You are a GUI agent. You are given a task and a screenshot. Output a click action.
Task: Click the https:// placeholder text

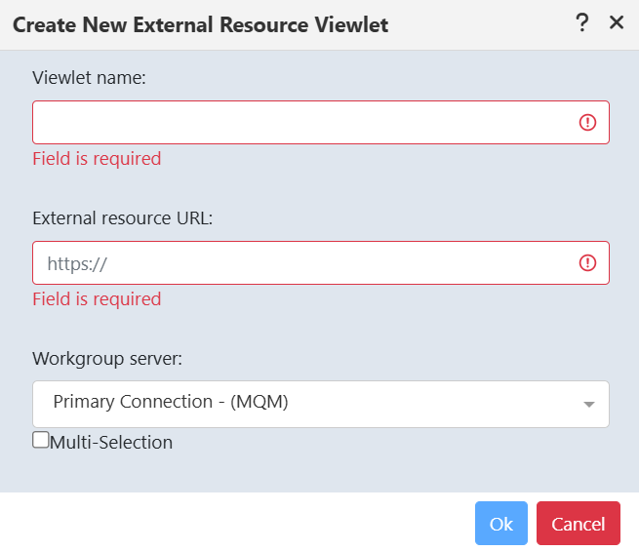[x=77, y=264]
